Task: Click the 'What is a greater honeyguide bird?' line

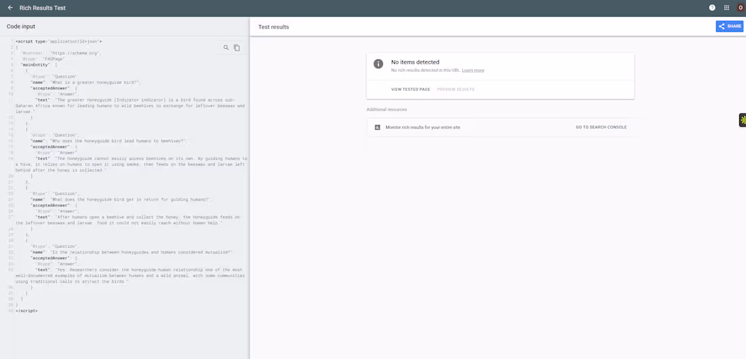Action: [85, 82]
